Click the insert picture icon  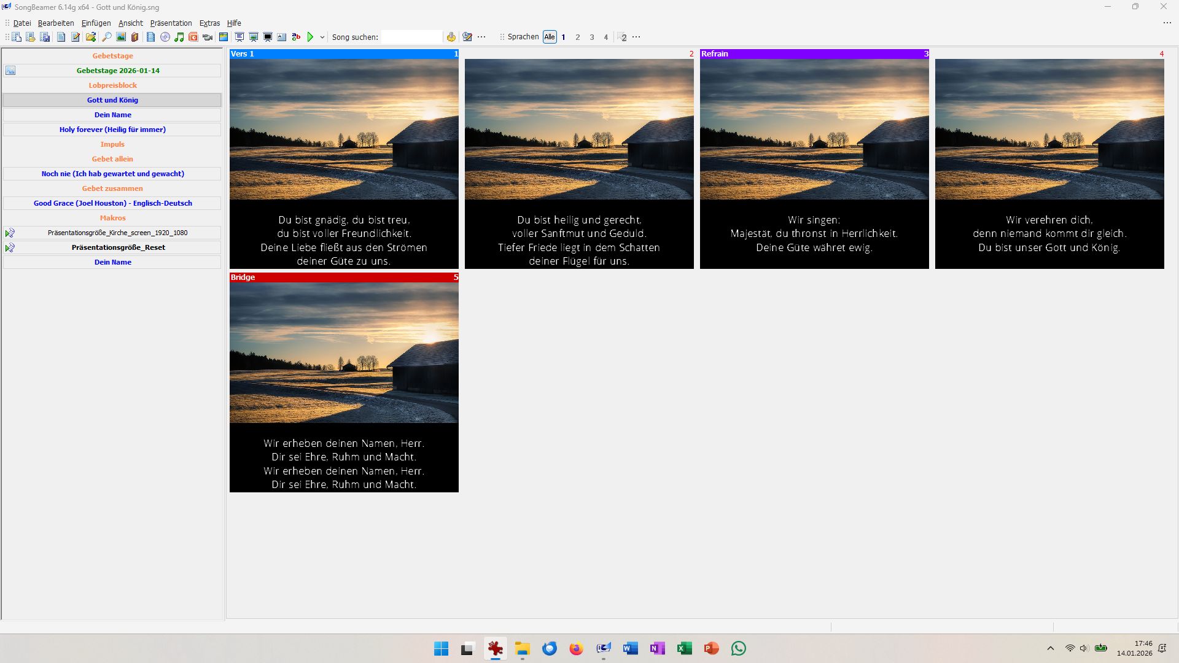[121, 37]
